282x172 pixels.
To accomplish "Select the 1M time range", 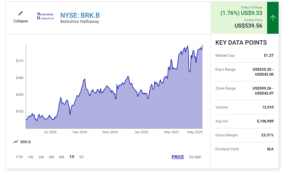I will click(41, 157).
